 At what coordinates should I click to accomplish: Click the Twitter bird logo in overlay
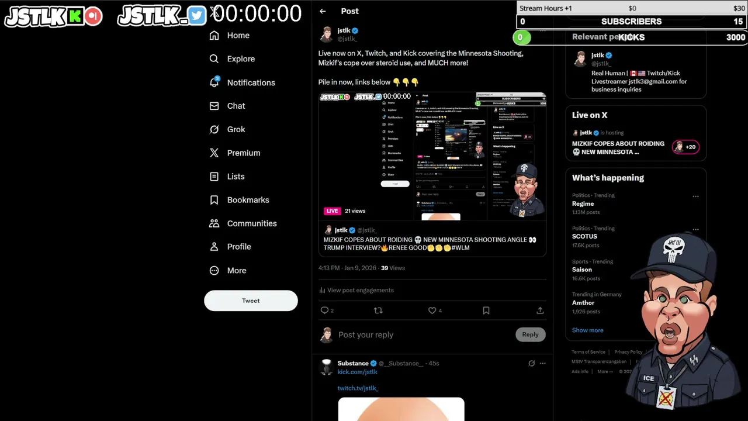point(197,16)
